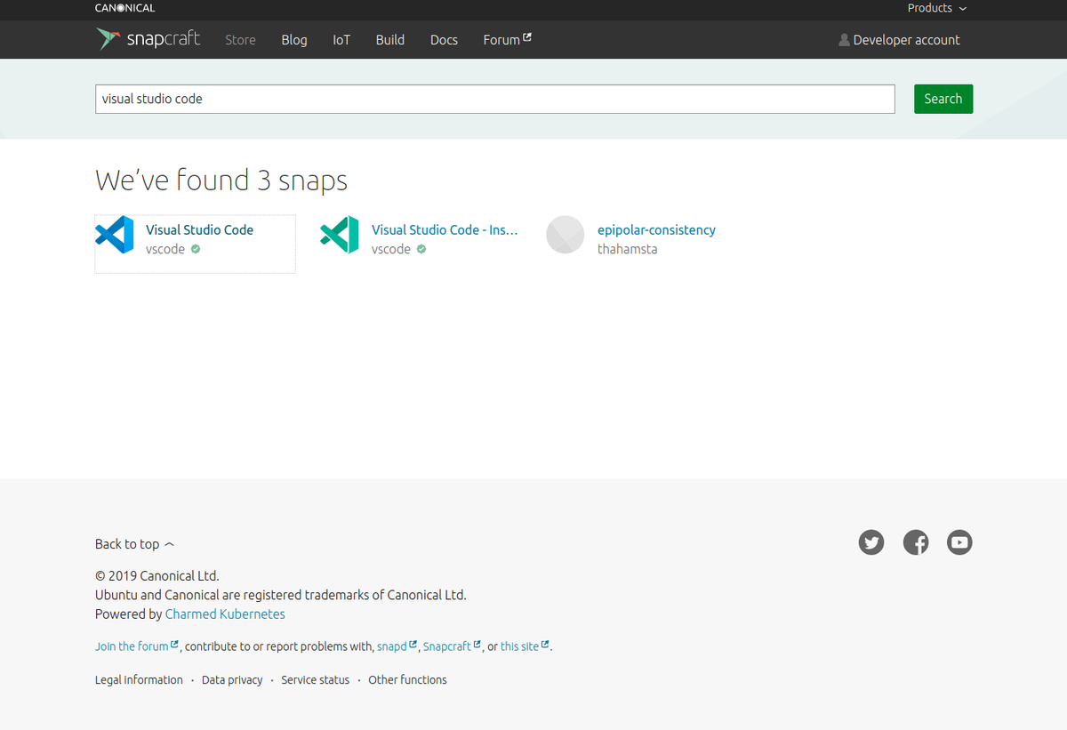Open the Visual Studio Code - Insiders title
The height and width of the screenshot is (730, 1067).
click(x=445, y=229)
